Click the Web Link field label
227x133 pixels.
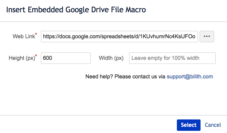point(23,36)
